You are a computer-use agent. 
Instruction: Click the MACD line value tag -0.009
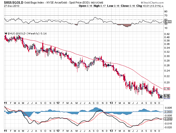tap(167, 119)
